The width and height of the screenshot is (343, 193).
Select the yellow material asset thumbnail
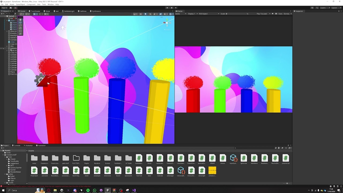(212, 172)
